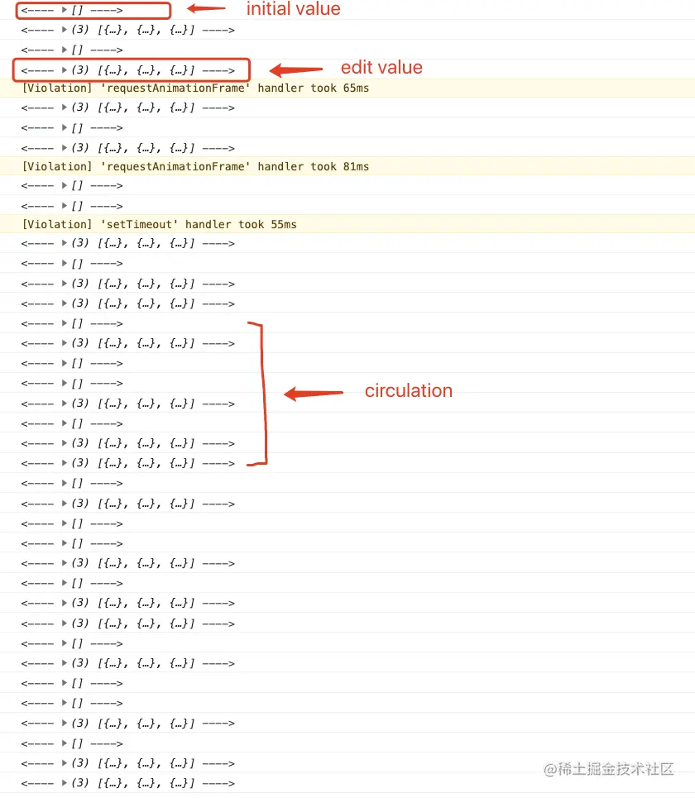
Task: Expand the empty array directly below the 81ms violation
Action: click(x=65, y=185)
